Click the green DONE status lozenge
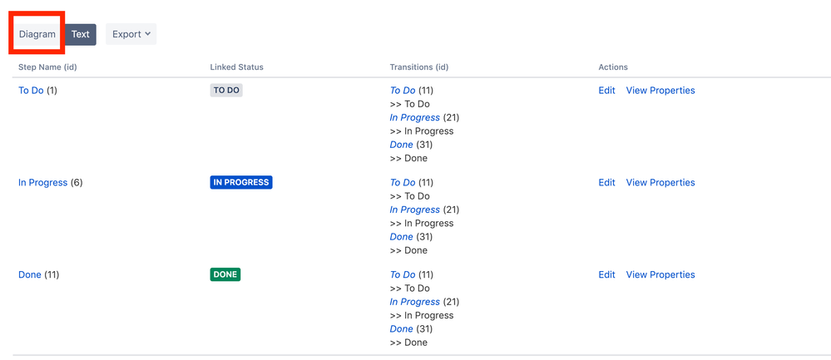Image resolution: width=831 pixels, height=360 pixels. click(x=225, y=275)
